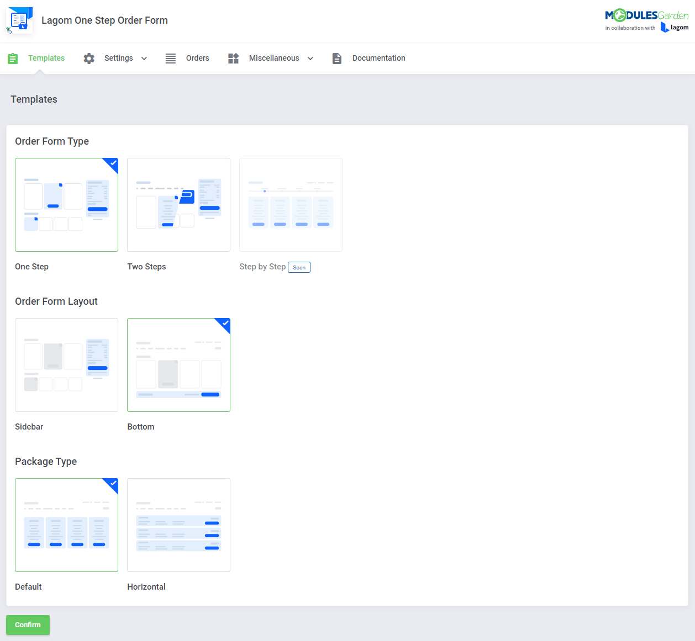This screenshot has height=641, width=695.
Task: Click the ModulesGarden logo
Action: click(646, 15)
